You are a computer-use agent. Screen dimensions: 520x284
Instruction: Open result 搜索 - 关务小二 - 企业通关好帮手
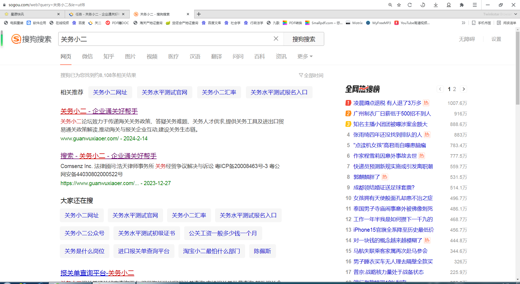[108, 156]
